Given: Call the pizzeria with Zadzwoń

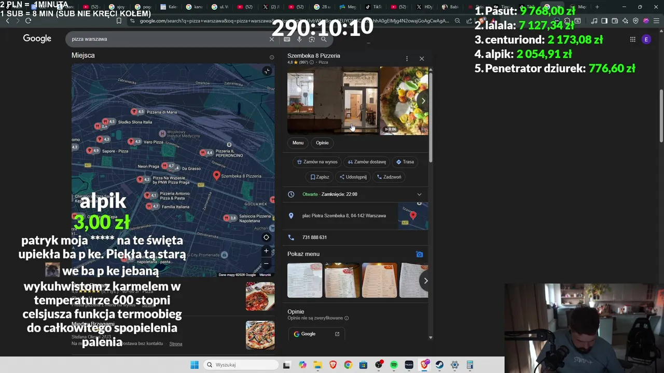Looking at the screenshot, I should coord(389,177).
